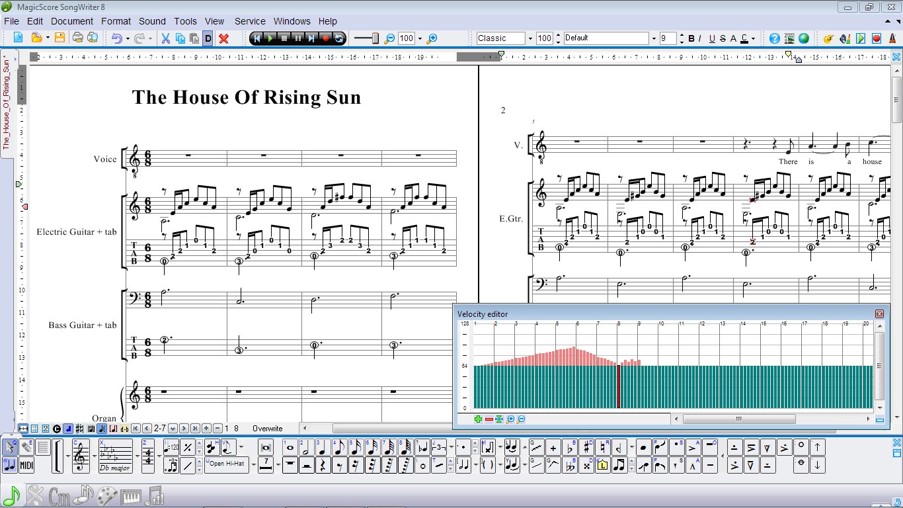Select the quarter rest symbol
The image size is (903, 508).
[x=323, y=465]
